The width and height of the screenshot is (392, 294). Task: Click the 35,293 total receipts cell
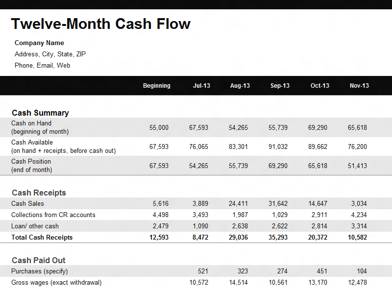click(x=278, y=238)
